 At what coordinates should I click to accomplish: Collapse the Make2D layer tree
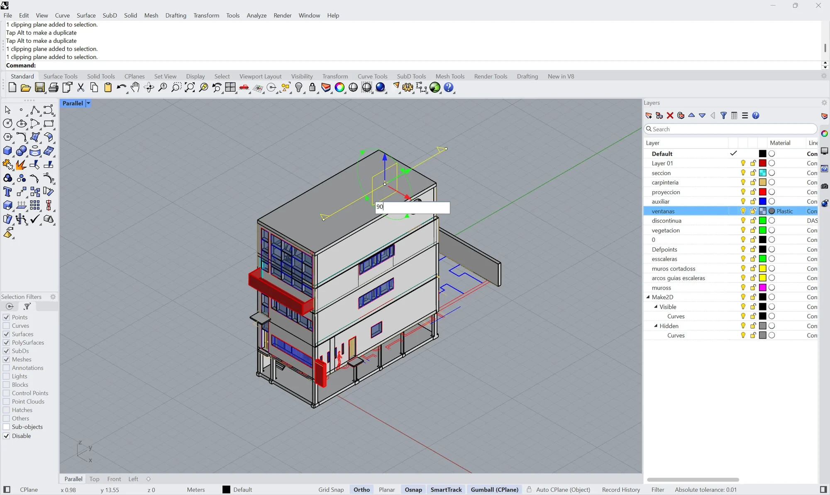(648, 297)
